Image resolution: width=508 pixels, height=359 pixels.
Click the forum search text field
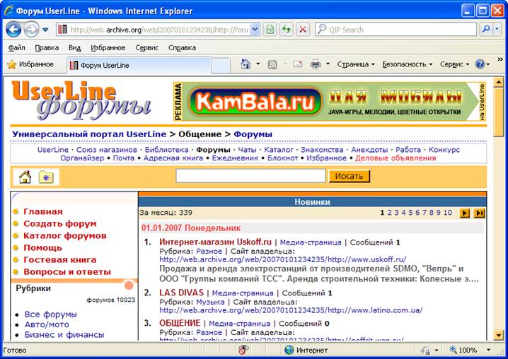tap(250, 176)
